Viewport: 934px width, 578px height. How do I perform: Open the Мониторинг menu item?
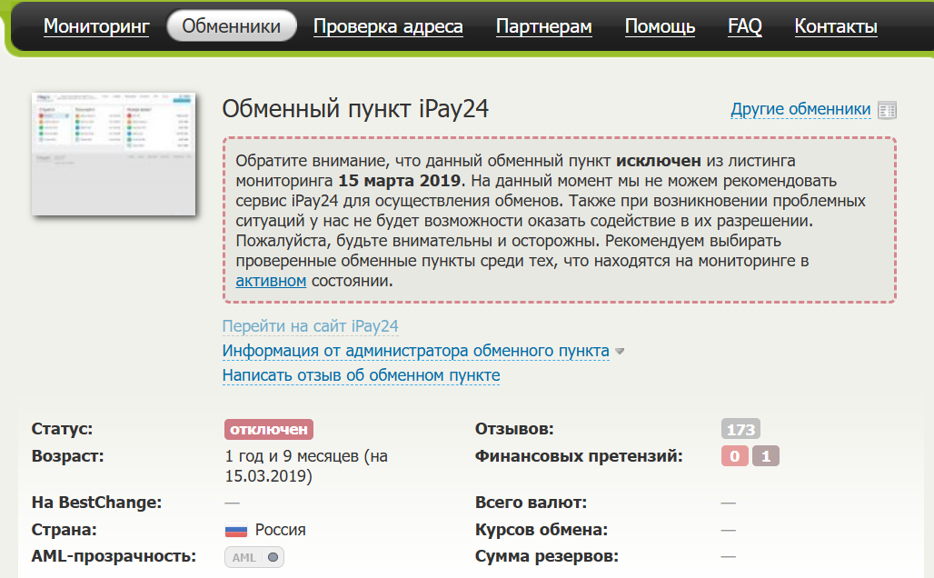point(96,26)
